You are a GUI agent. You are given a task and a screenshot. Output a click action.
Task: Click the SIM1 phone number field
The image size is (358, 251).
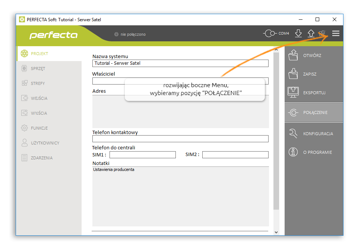[143, 155]
